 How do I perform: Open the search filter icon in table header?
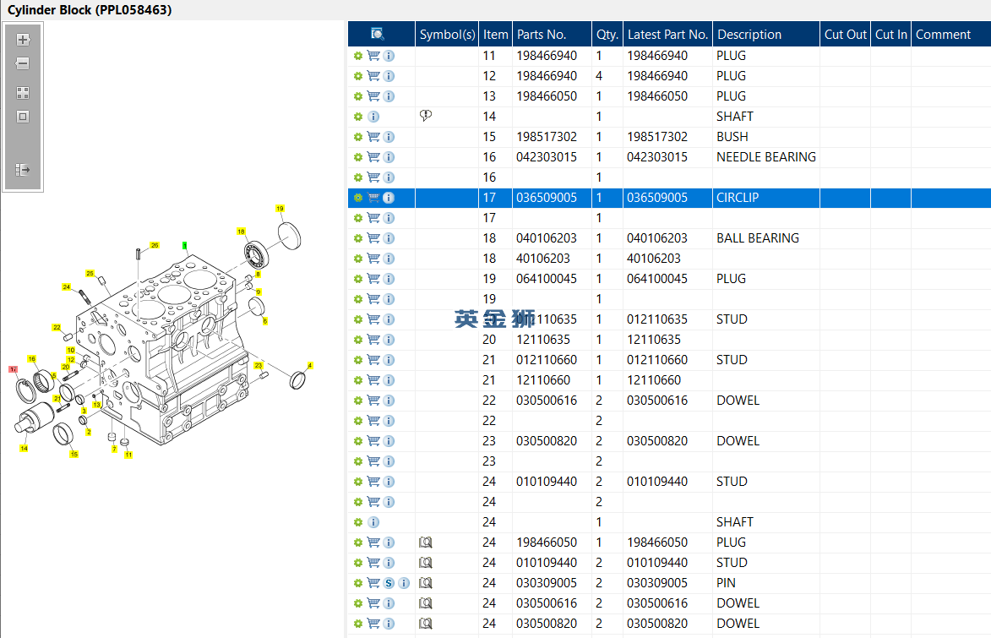click(378, 35)
